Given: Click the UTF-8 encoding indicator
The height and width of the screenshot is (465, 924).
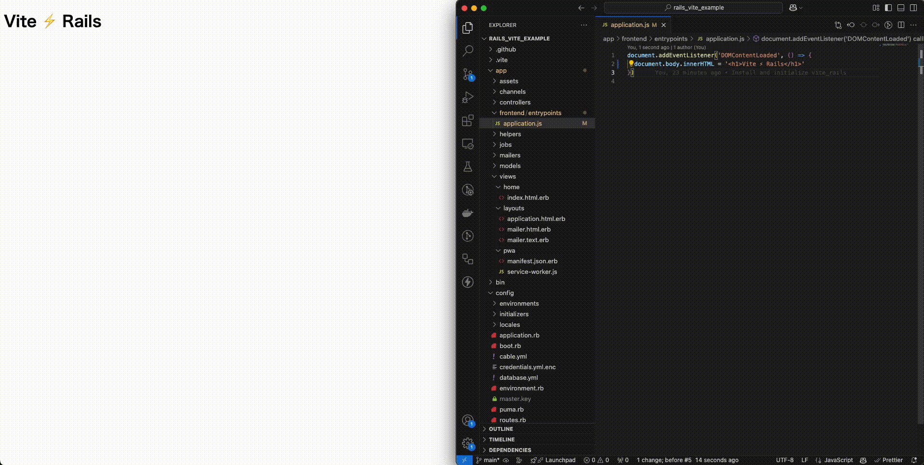Looking at the screenshot, I should pos(785,460).
